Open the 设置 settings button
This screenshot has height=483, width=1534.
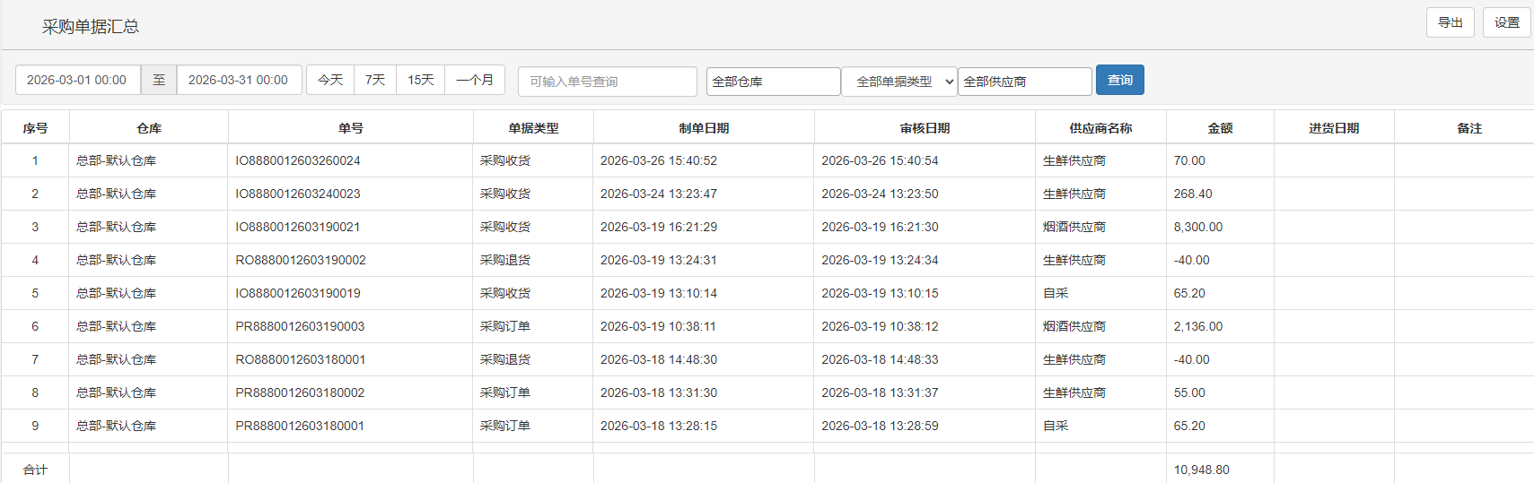(1506, 22)
